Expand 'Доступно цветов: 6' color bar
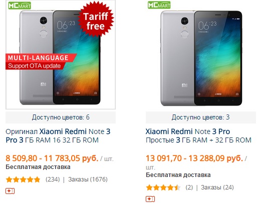This screenshot has height=203, width=269. click(61, 117)
